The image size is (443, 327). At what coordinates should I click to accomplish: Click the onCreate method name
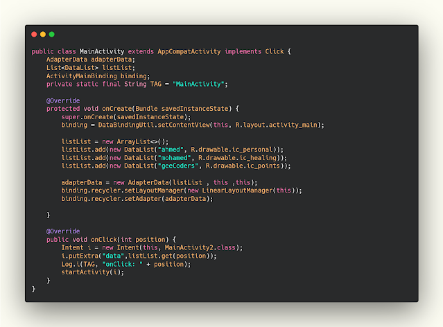116,109
